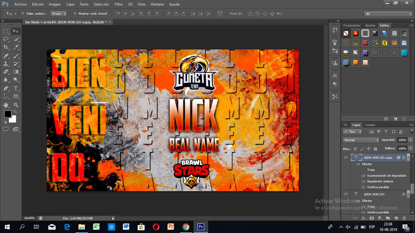Select the Quick Selection tool

point(16,39)
